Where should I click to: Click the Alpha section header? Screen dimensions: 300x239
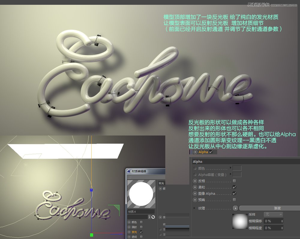click(x=197, y=162)
